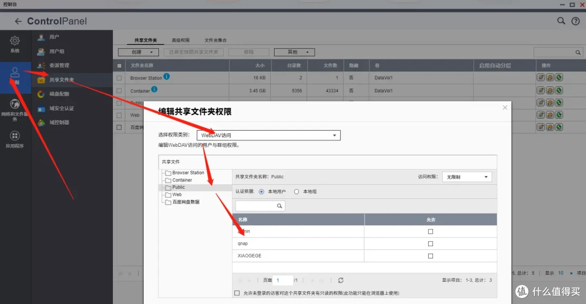Allow WebDAV access for XIAOGEGE
Image resolution: width=586 pixels, height=304 pixels.
tap(430, 256)
